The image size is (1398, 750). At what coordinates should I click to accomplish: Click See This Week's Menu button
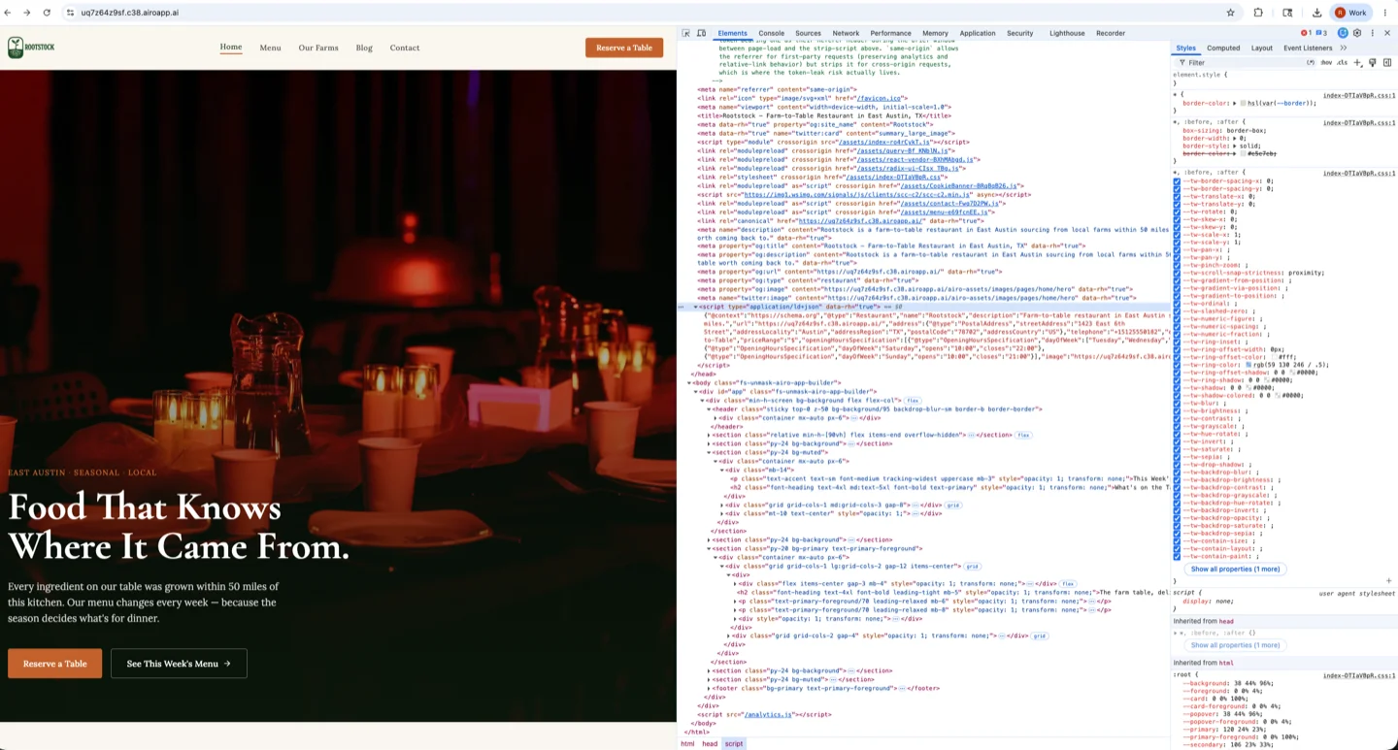(x=179, y=664)
